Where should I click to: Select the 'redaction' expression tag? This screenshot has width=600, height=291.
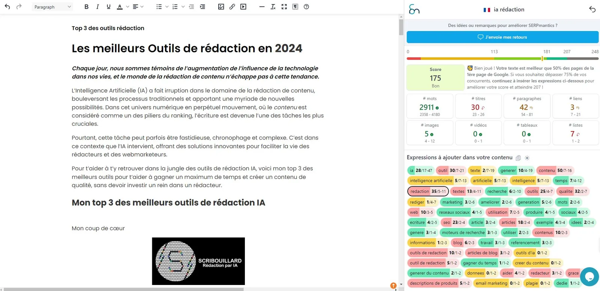[428, 191]
